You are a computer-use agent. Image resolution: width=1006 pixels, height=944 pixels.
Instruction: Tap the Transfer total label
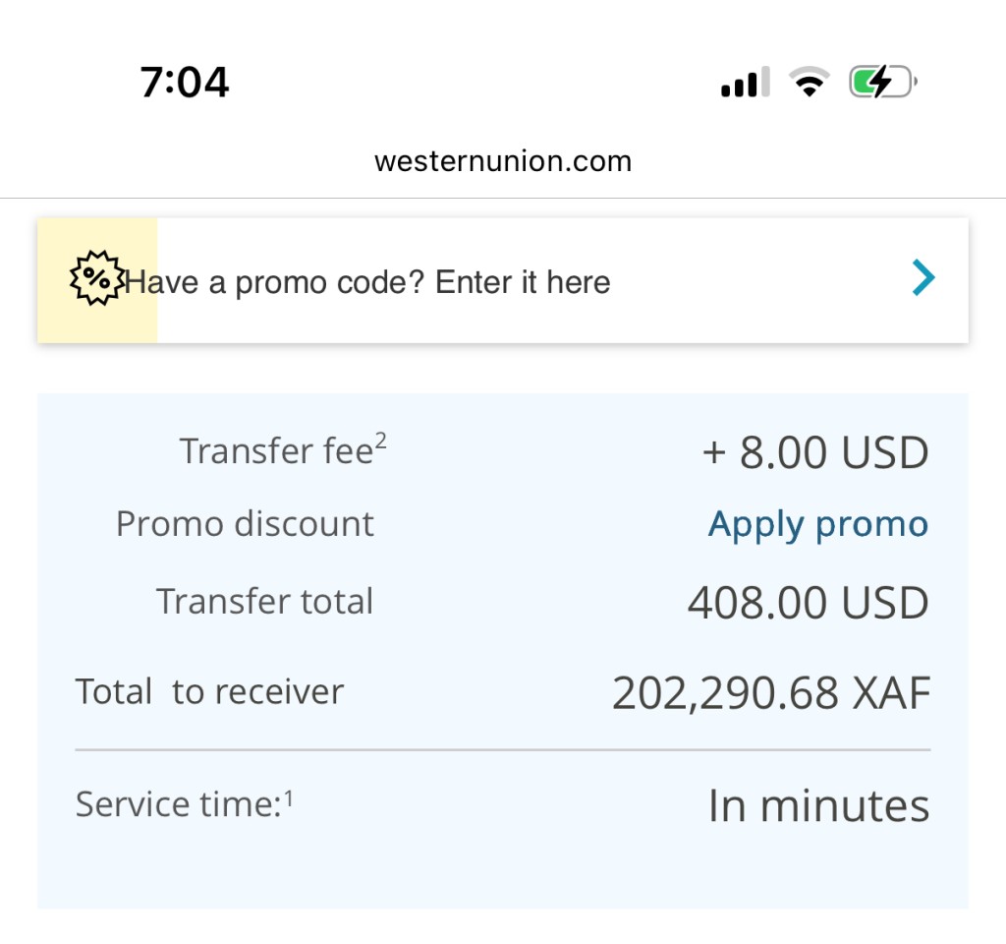(x=264, y=601)
